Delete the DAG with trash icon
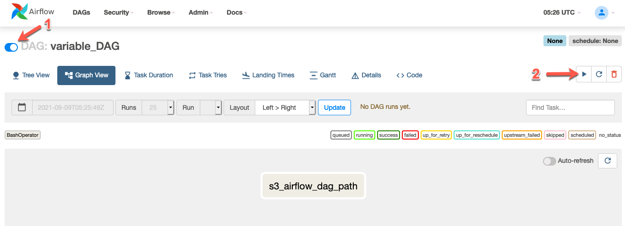 pyautogui.click(x=614, y=74)
